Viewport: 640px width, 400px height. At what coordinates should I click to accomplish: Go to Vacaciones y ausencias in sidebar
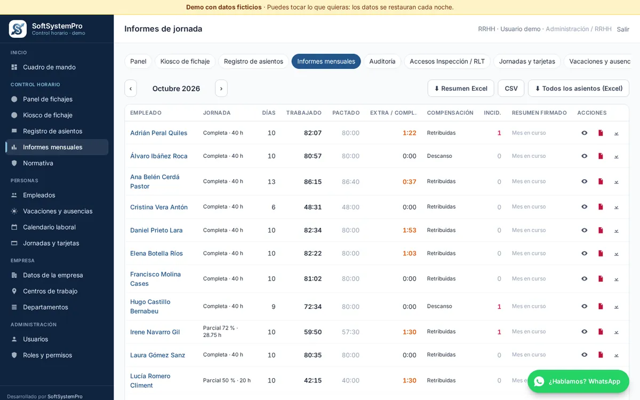tap(57, 211)
